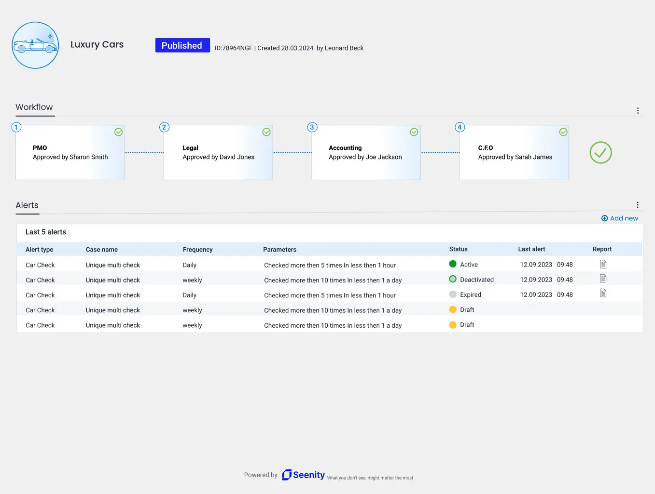
Task: Click the large green workflow completed checkmark
Action: coord(600,153)
